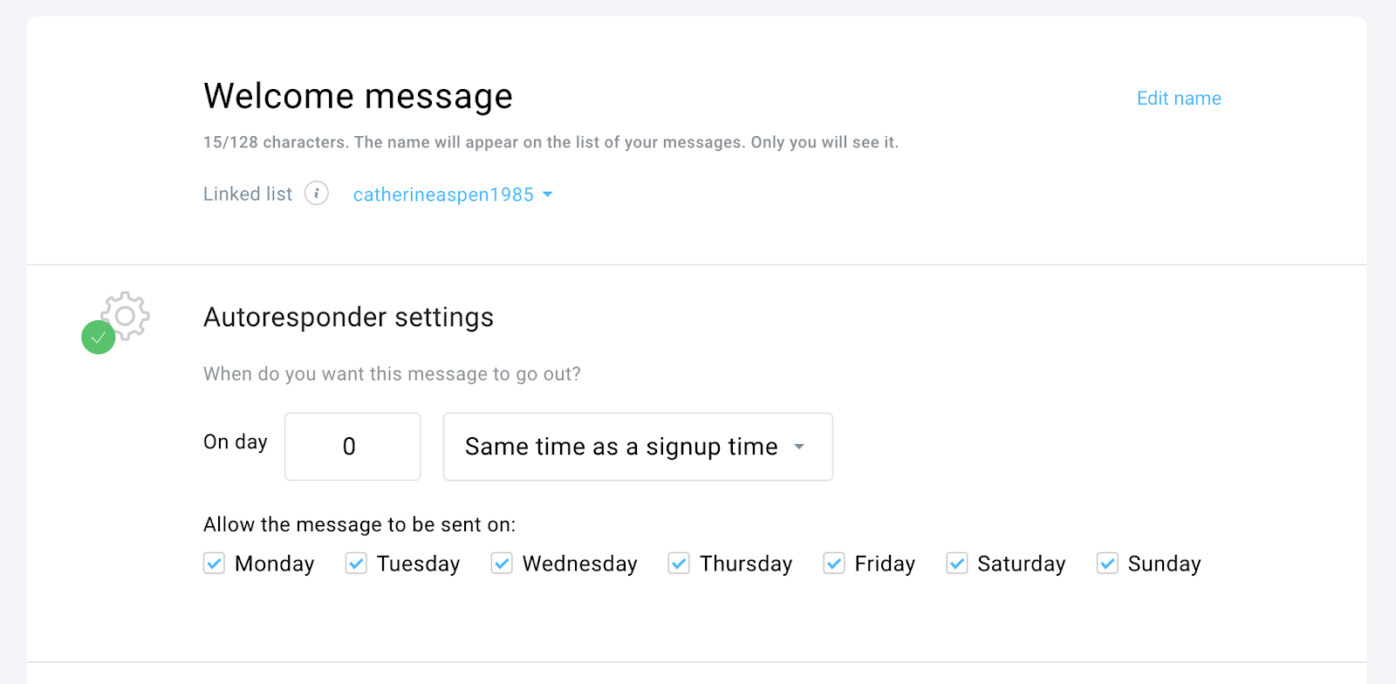Click the 15/128 characters helper text
This screenshot has width=1396, height=684.
point(550,142)
